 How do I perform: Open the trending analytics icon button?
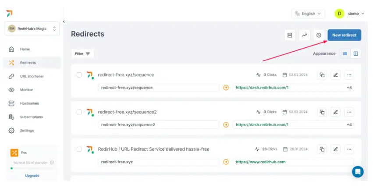[x=304, y=35]
